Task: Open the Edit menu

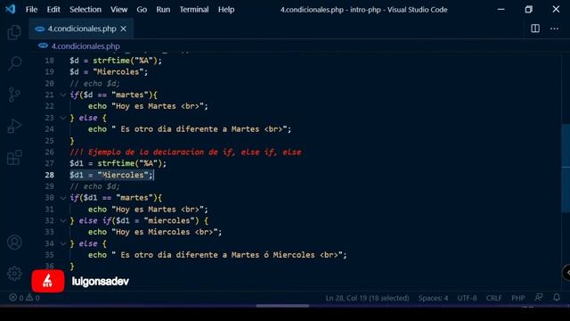Action: point(53,10)
